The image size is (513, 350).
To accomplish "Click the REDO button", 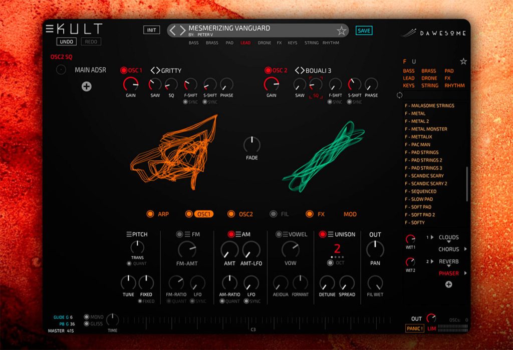I will pyautogui.click(x=91, y=42).
